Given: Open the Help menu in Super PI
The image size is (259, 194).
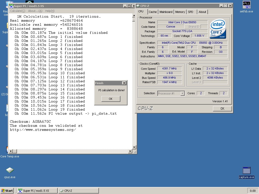Looking at the screenshot, I should point(50,11).
